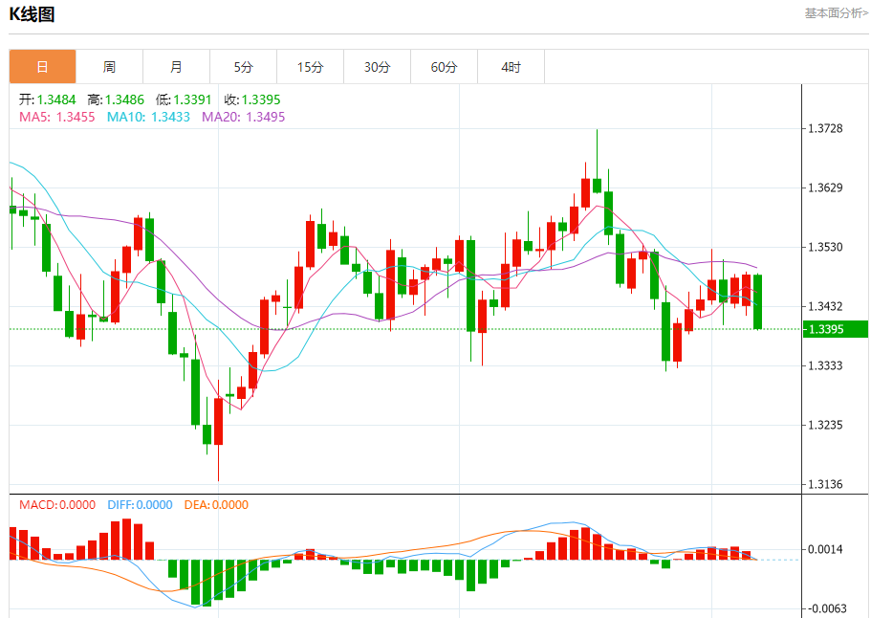Open the 4时 interval tab
Image resolution: width=871 pixels, height=618 pixels.
[x=512, y=67]
